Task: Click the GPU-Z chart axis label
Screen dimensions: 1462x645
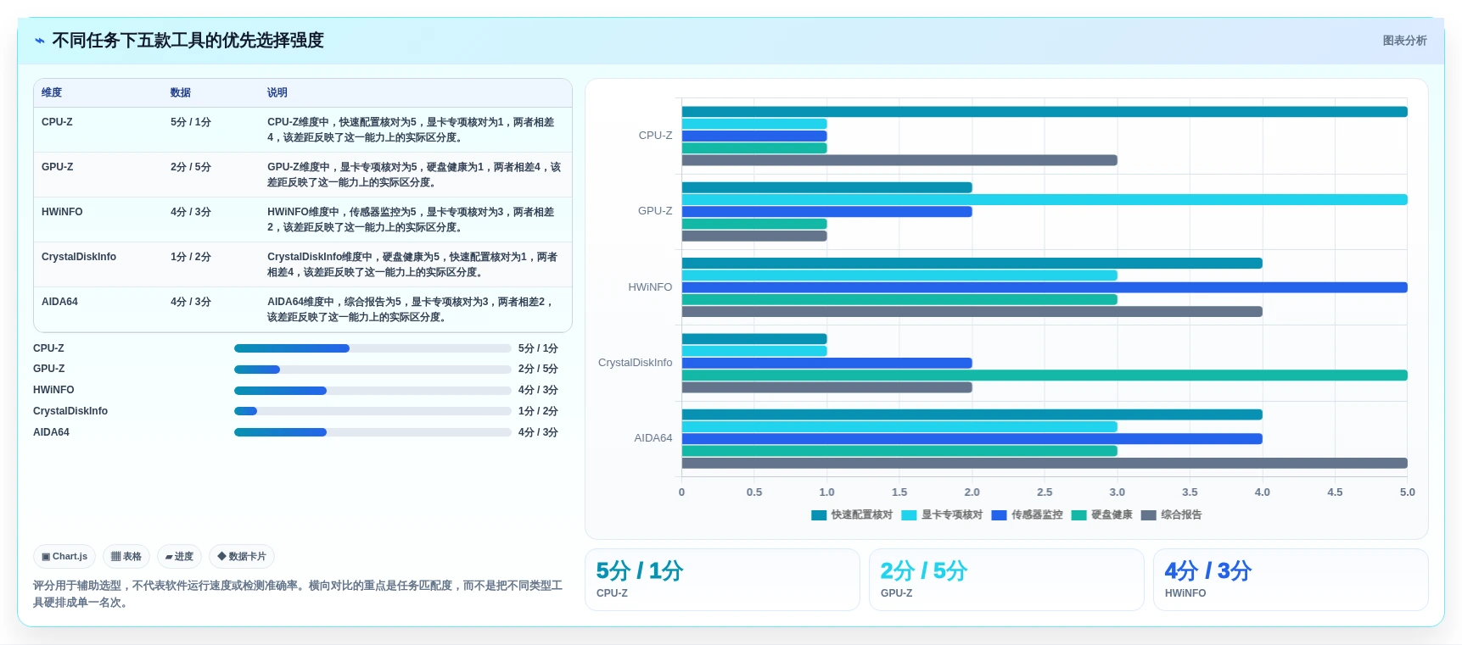Action: (x=655, y=211)
